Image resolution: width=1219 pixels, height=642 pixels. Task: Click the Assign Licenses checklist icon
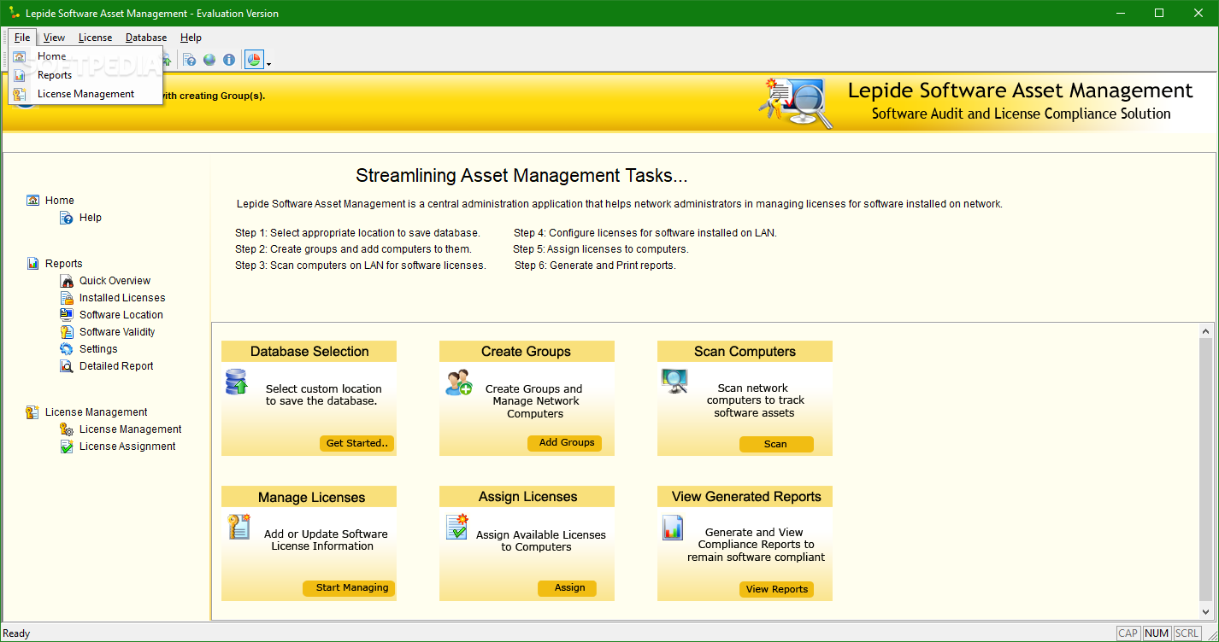point(457,527)
